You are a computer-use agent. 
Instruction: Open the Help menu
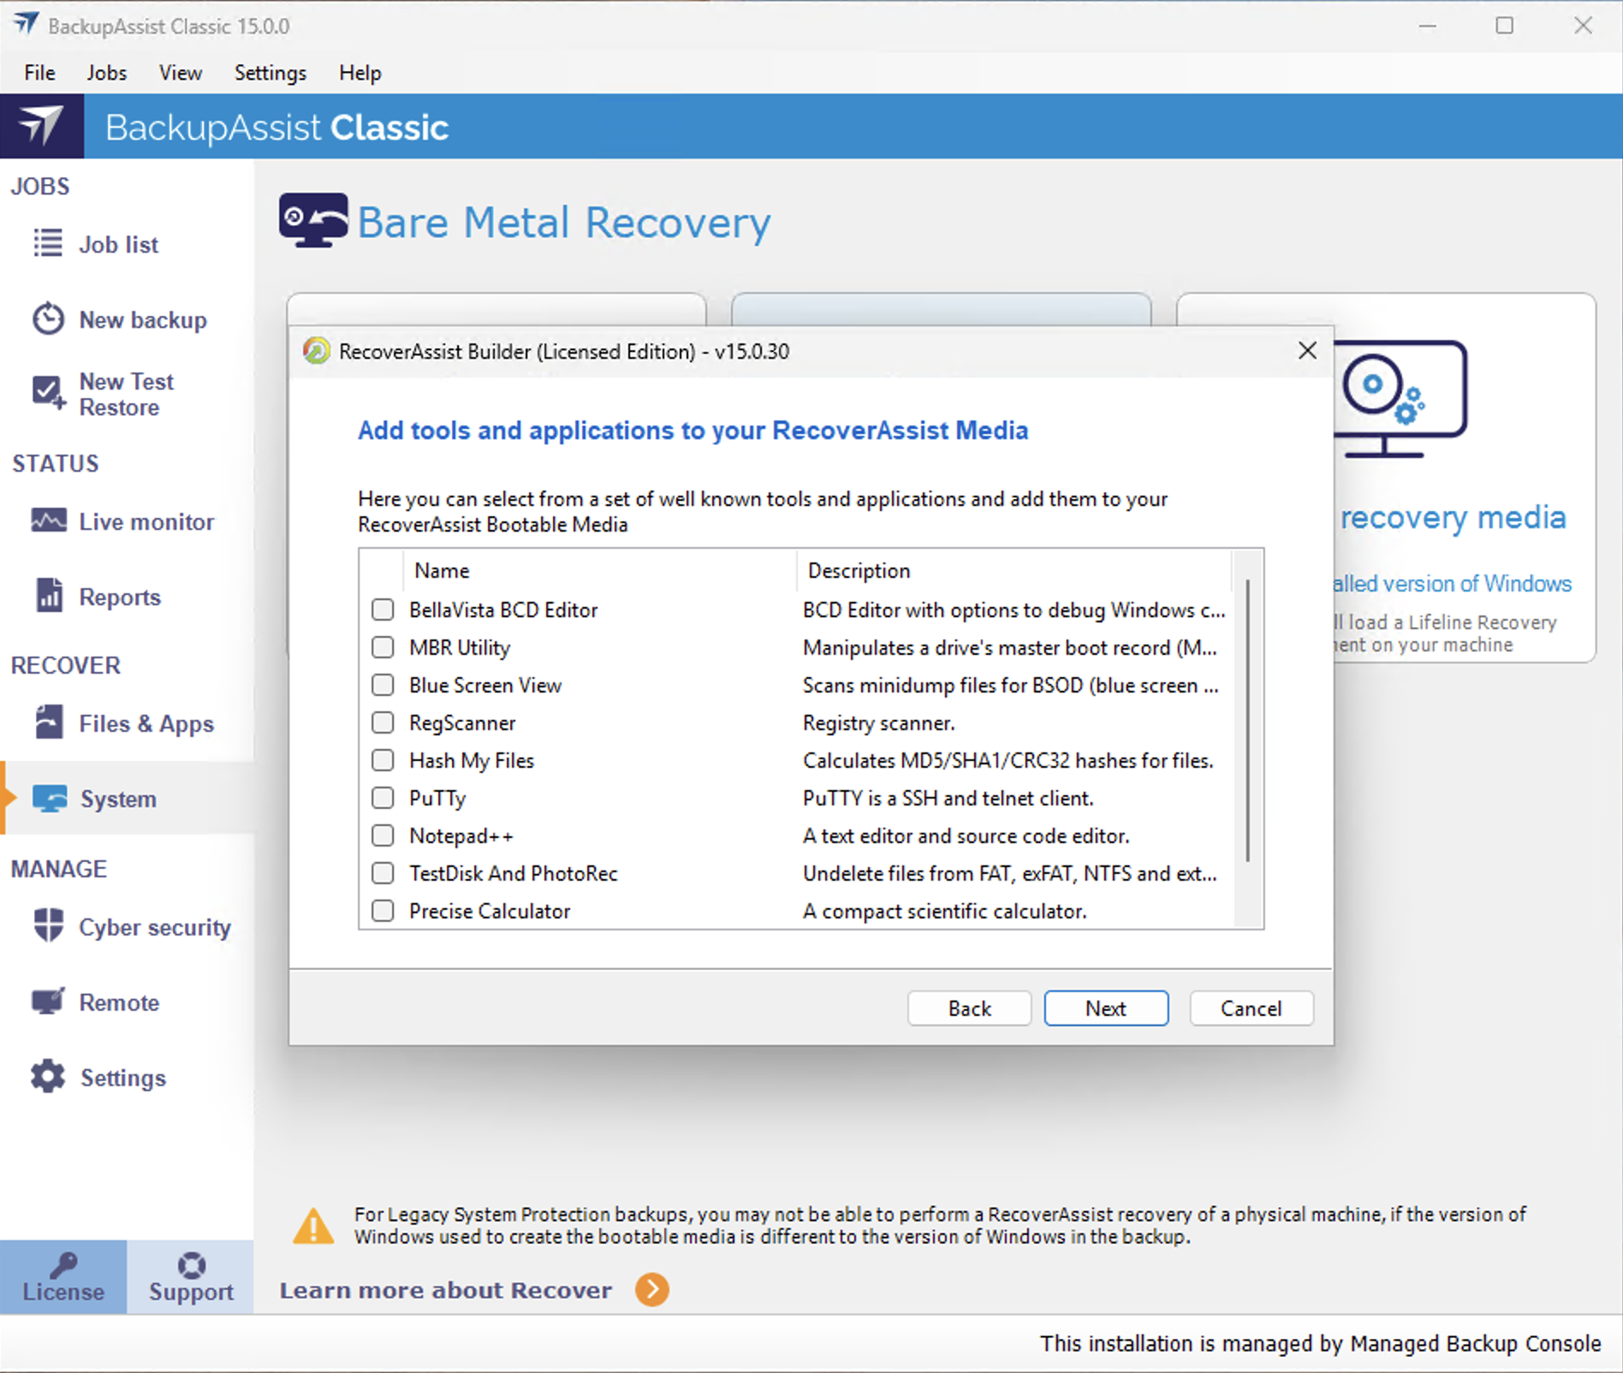point(360,73)
